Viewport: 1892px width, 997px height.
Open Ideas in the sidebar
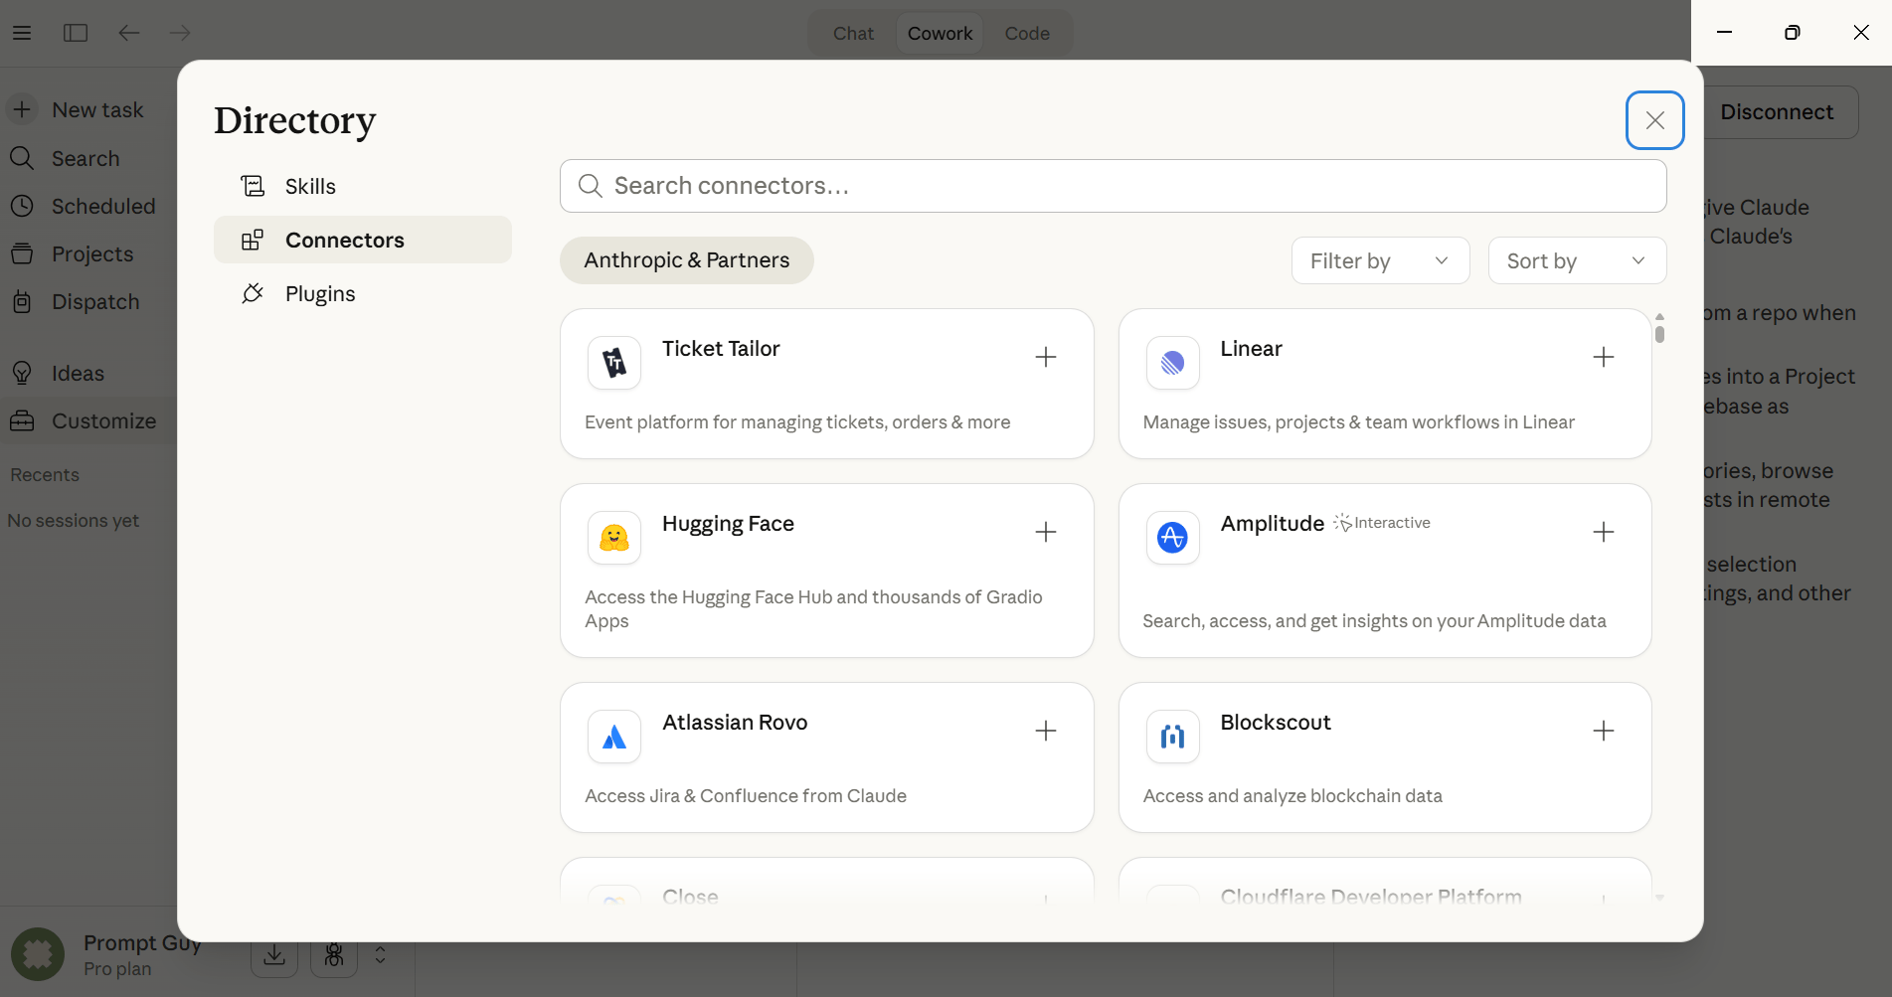pyautogui.click(x=88, y=373)
